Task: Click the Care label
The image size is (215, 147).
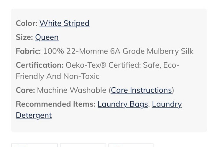Action: pyautogui.click(x=25, y=90)
